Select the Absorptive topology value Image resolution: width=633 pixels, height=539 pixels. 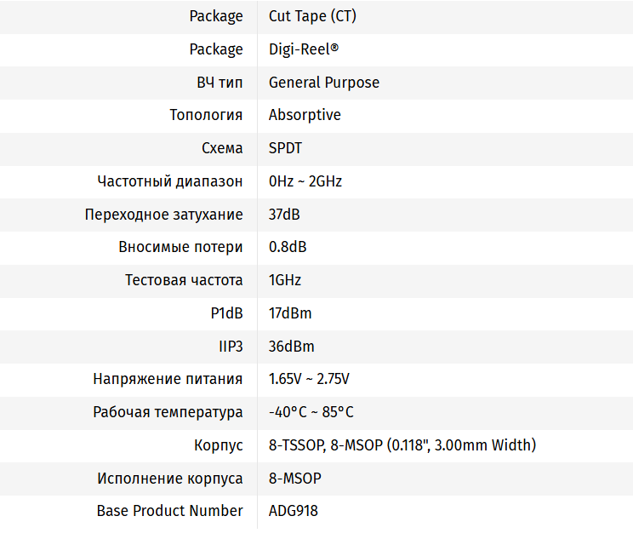305,115
